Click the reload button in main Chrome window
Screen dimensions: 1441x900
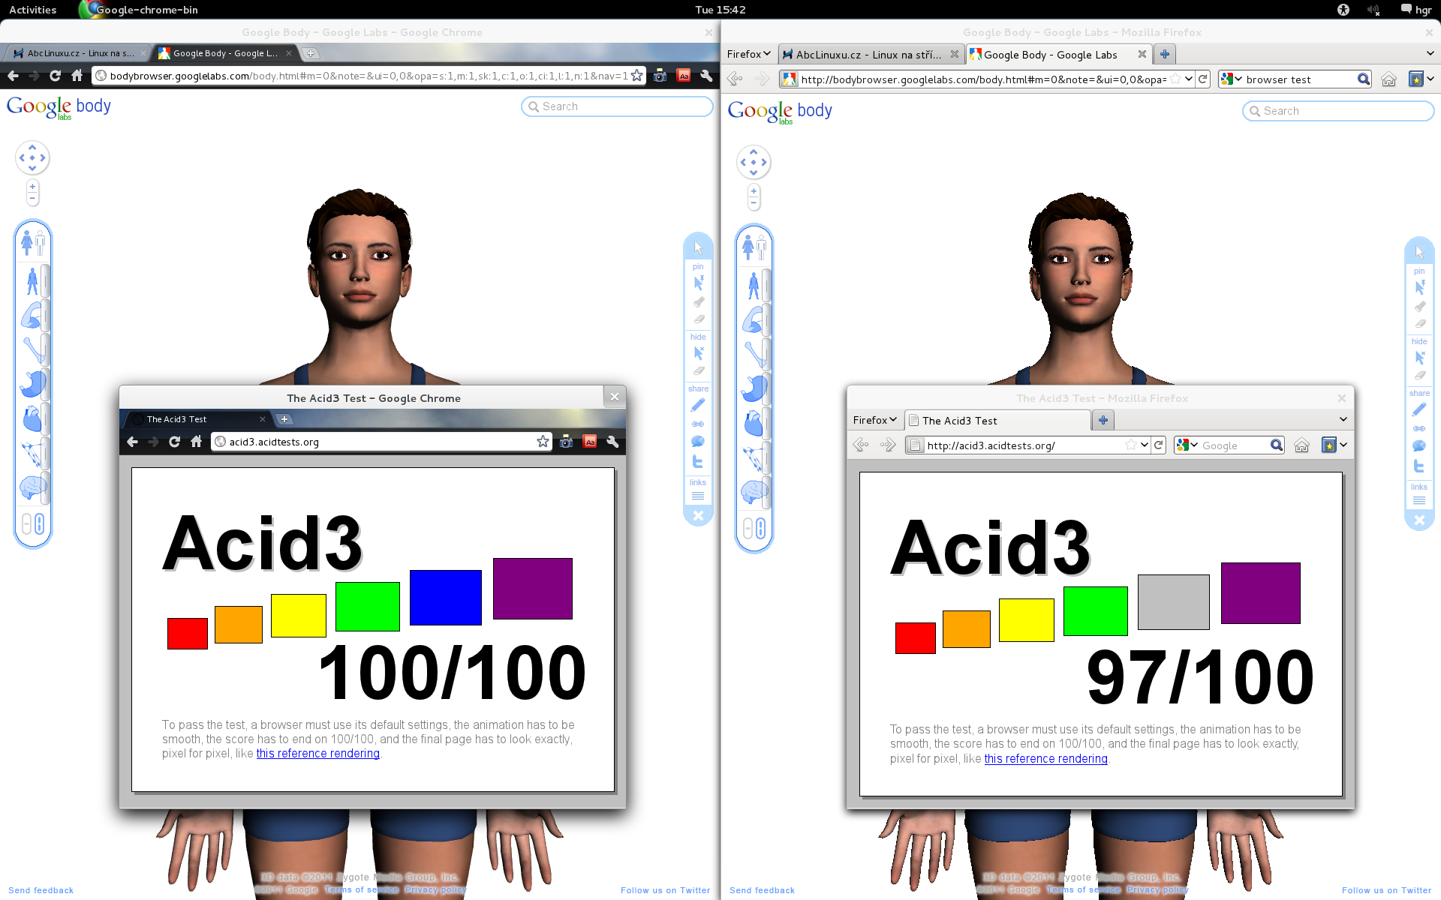tap(55, 76)
